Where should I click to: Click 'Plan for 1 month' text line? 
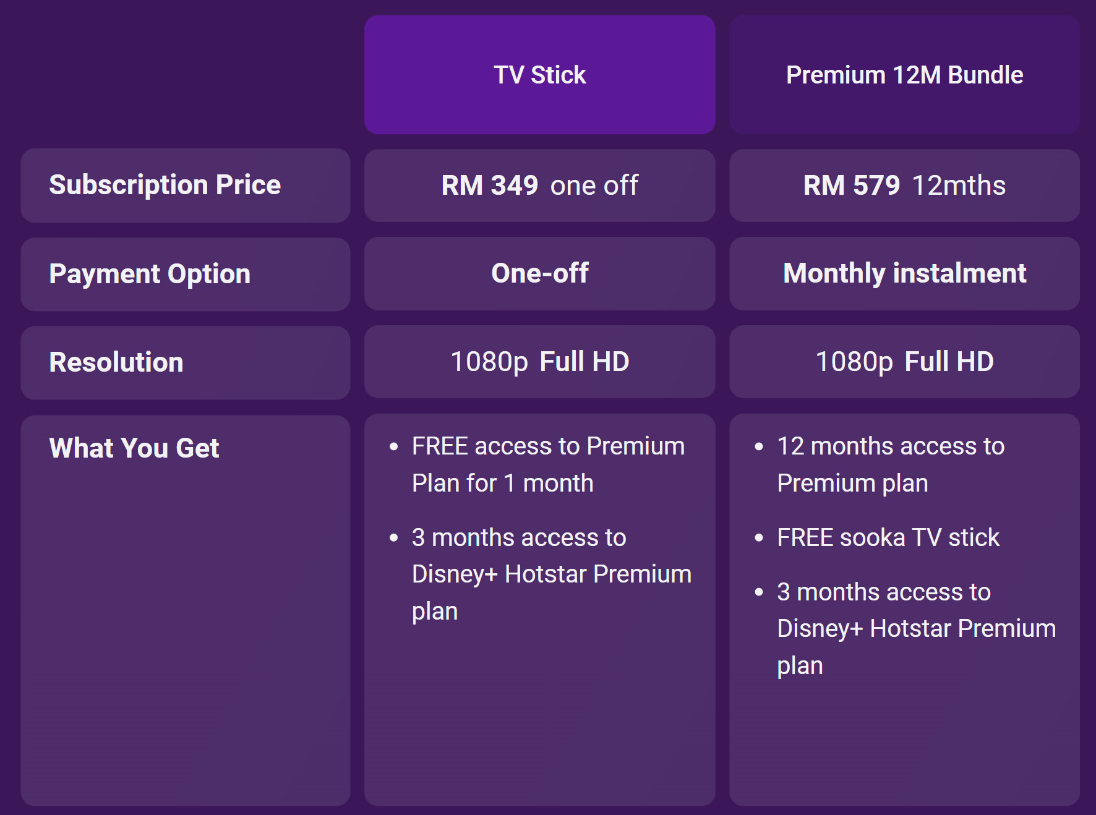click(502, 484)
